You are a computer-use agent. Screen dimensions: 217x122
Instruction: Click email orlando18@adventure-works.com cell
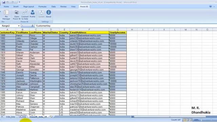[89, 41]
